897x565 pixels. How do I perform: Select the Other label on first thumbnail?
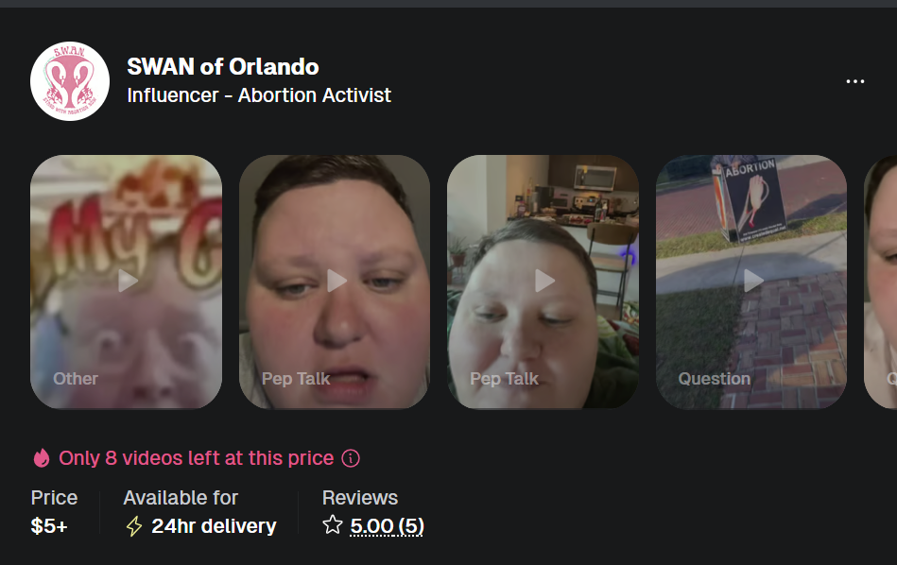coord(76,379)
